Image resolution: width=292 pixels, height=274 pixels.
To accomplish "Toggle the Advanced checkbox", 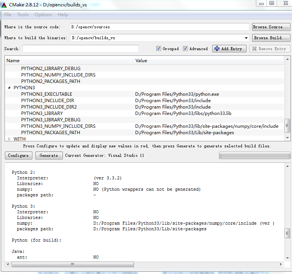I will click(185, 49).
